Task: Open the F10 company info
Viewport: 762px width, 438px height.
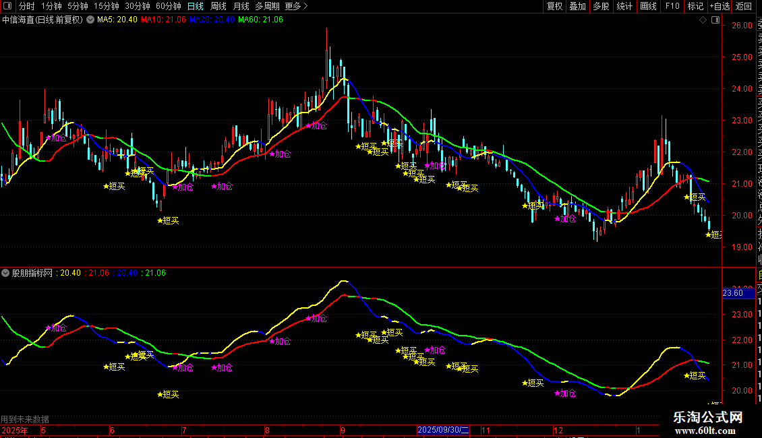Action: click(672, 6)
